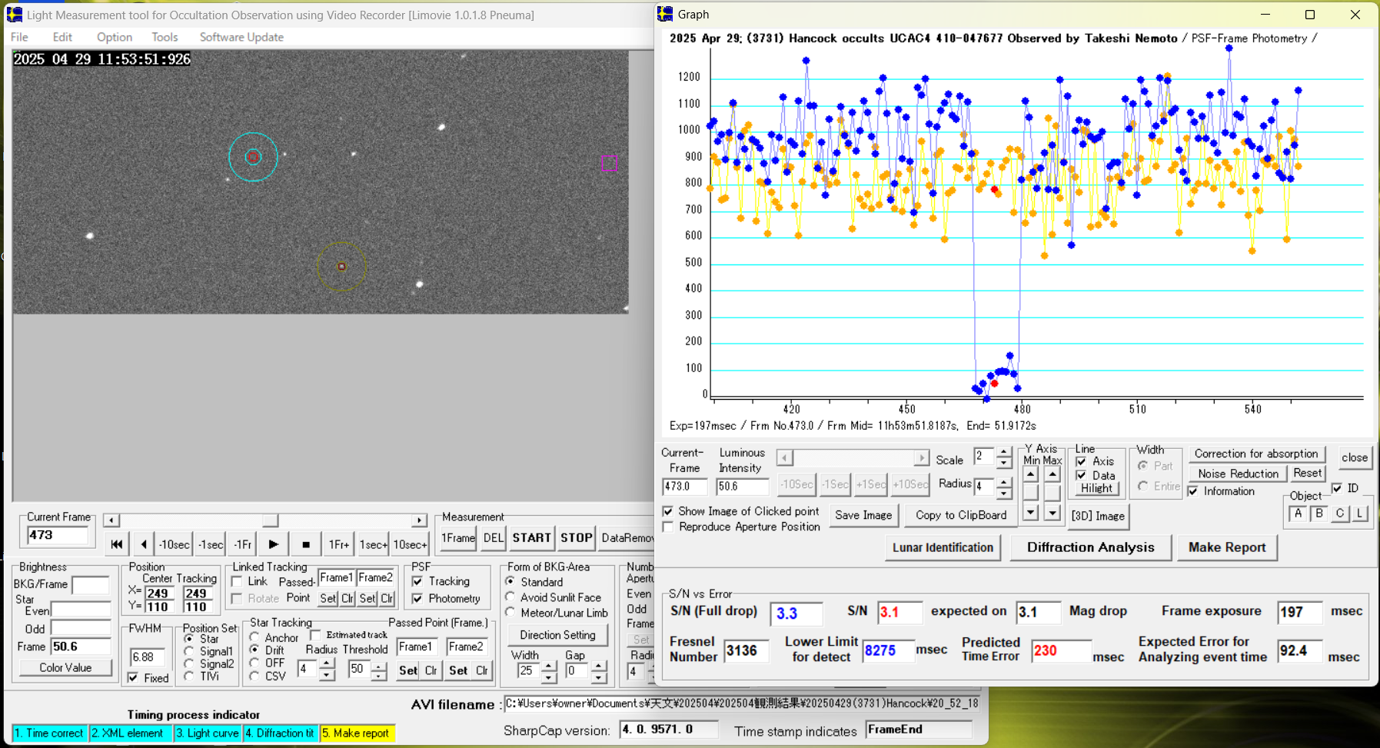
Task: Click the down arrow under Y Axis Max
Action: click(x=1052, y=512)
